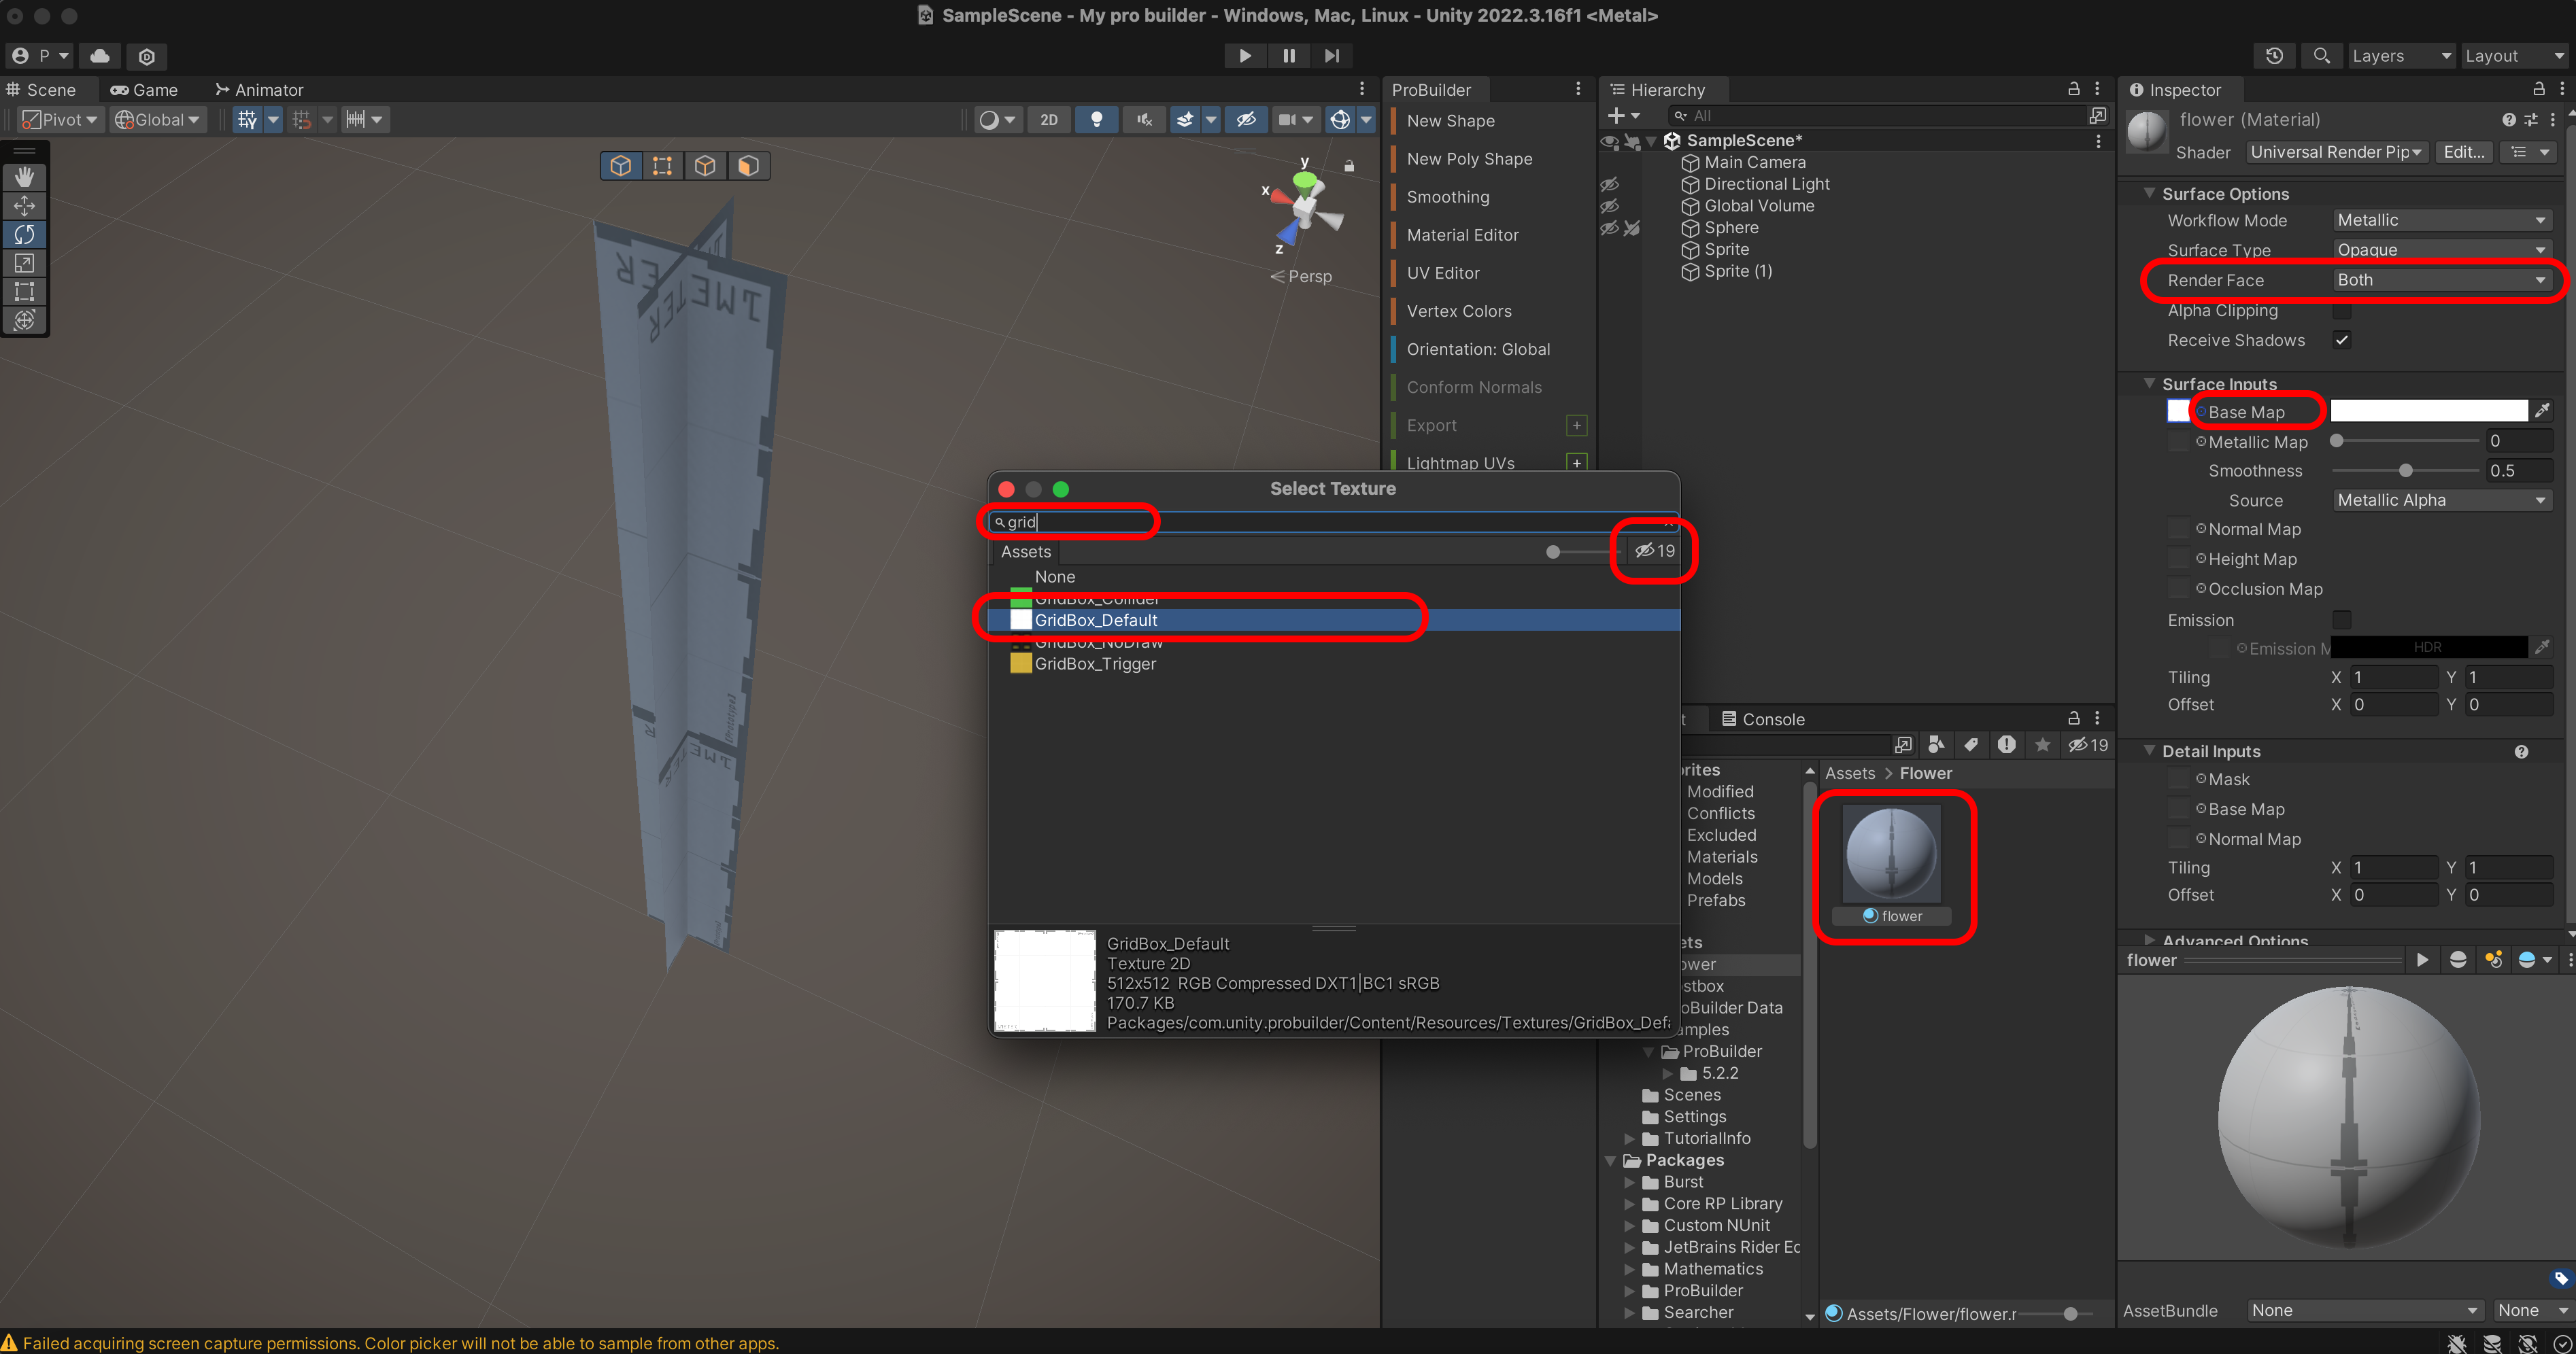
Task: Open the UV Editor
Action: (1443, 273)
